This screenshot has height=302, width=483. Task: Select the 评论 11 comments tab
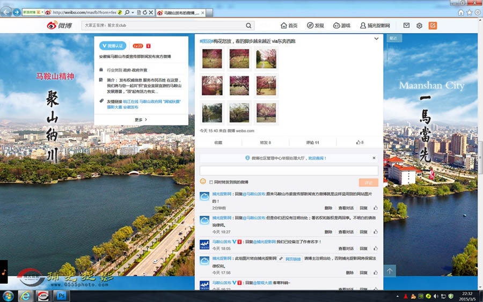tap(313, 143)
